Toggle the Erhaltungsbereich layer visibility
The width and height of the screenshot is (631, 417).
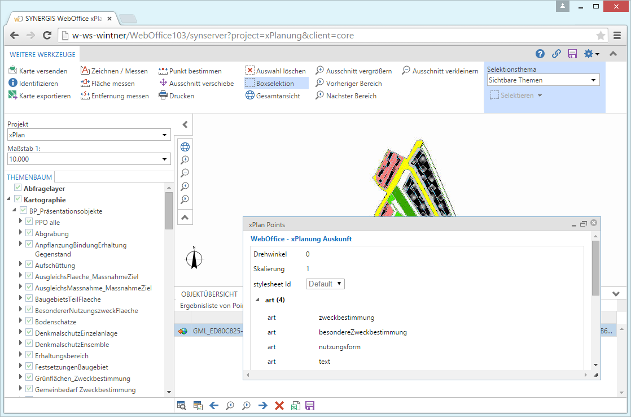[x=29, y=355]
